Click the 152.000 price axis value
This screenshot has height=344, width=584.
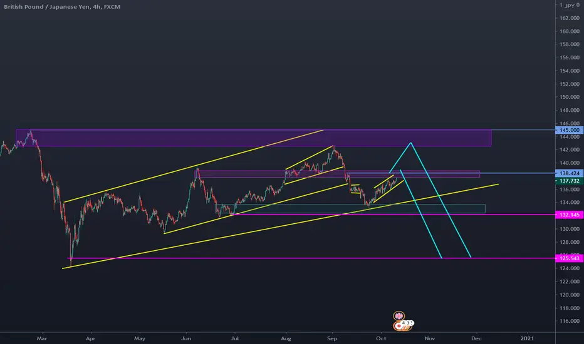point(570,84)
